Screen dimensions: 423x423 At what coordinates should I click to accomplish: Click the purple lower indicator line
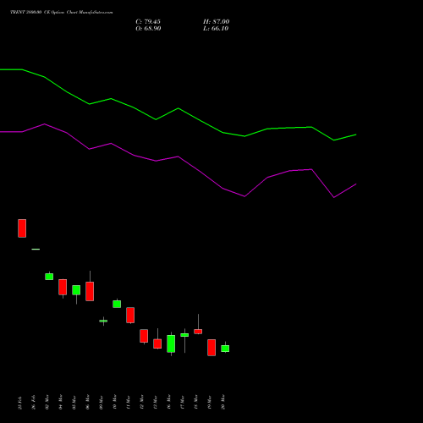(179, 157)
